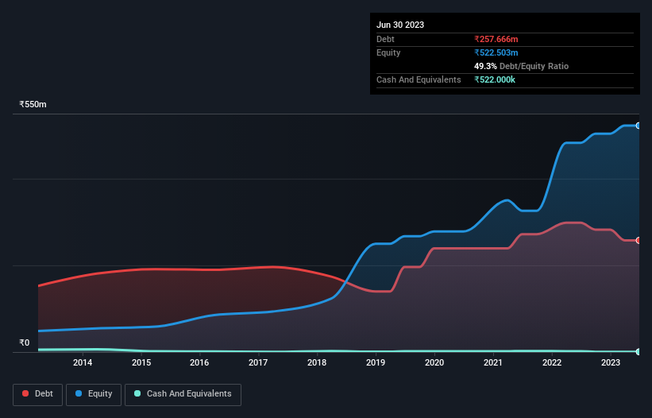The height and width of the screenshot is (418, 652).
Task: Click the teal Cash endpoint marker
Action: pyautogui.click(x=638, y=351)
